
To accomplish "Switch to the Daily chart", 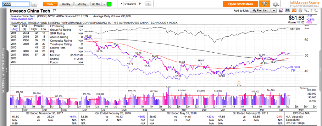I will point(50,4).
